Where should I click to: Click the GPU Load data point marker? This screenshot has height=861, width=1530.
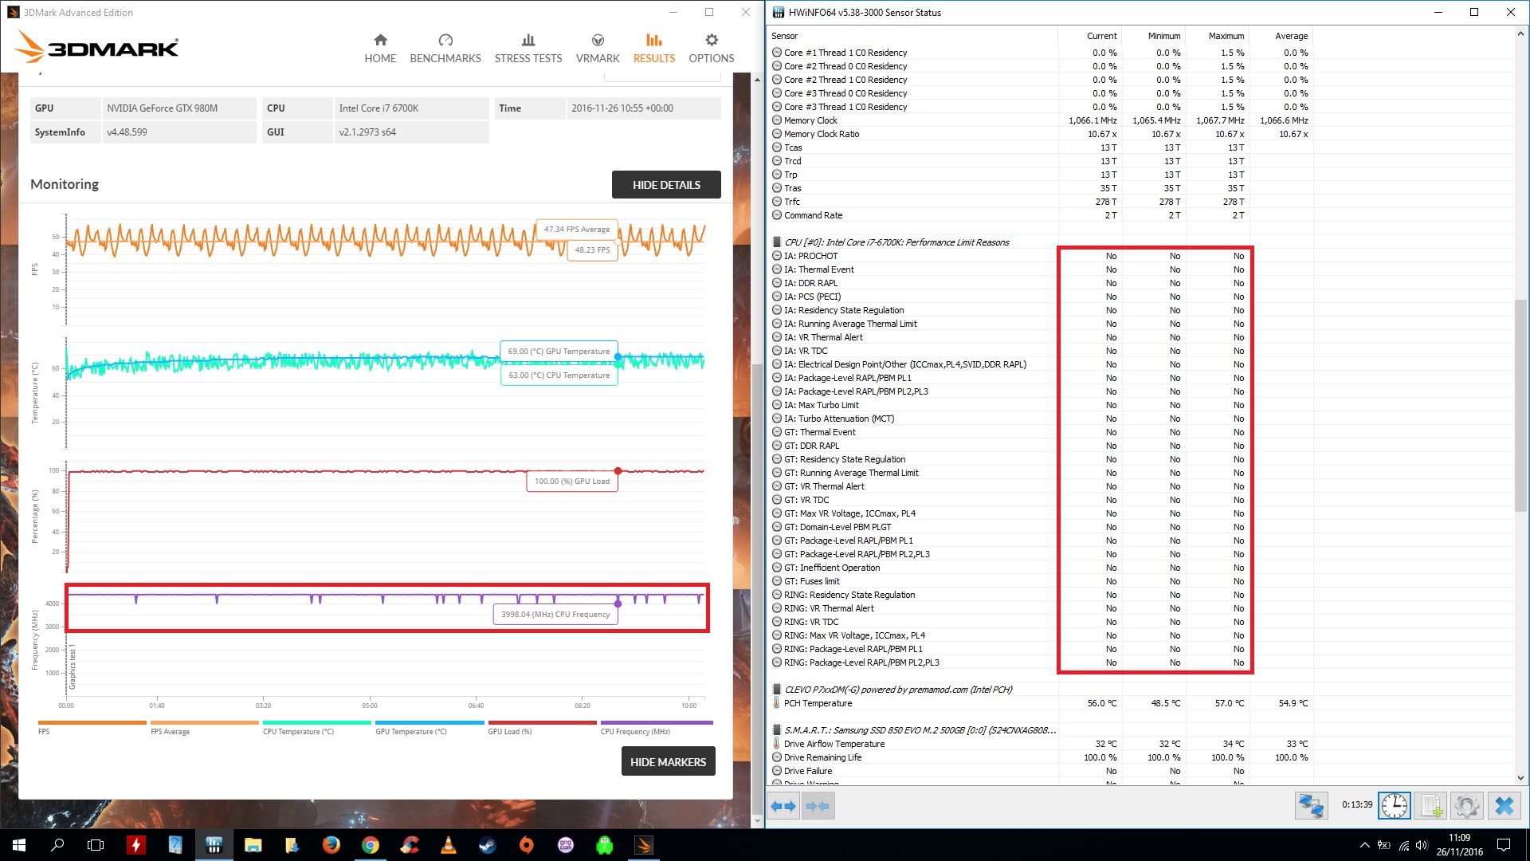click(x=618, y=471)
